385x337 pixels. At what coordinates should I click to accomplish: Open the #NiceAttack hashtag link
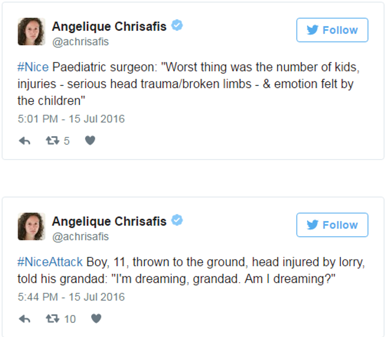pyautogui.click(x=50, y=262)
